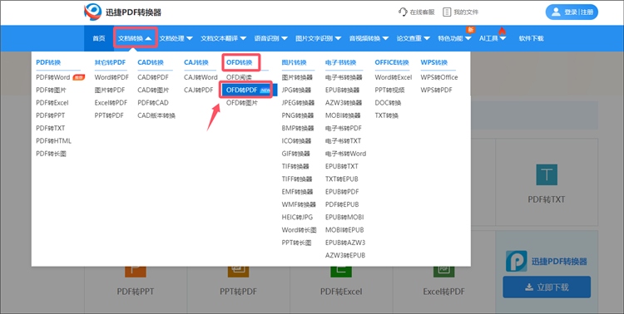Expand the 论文查重 dropdown

click(x=413, y=38)
